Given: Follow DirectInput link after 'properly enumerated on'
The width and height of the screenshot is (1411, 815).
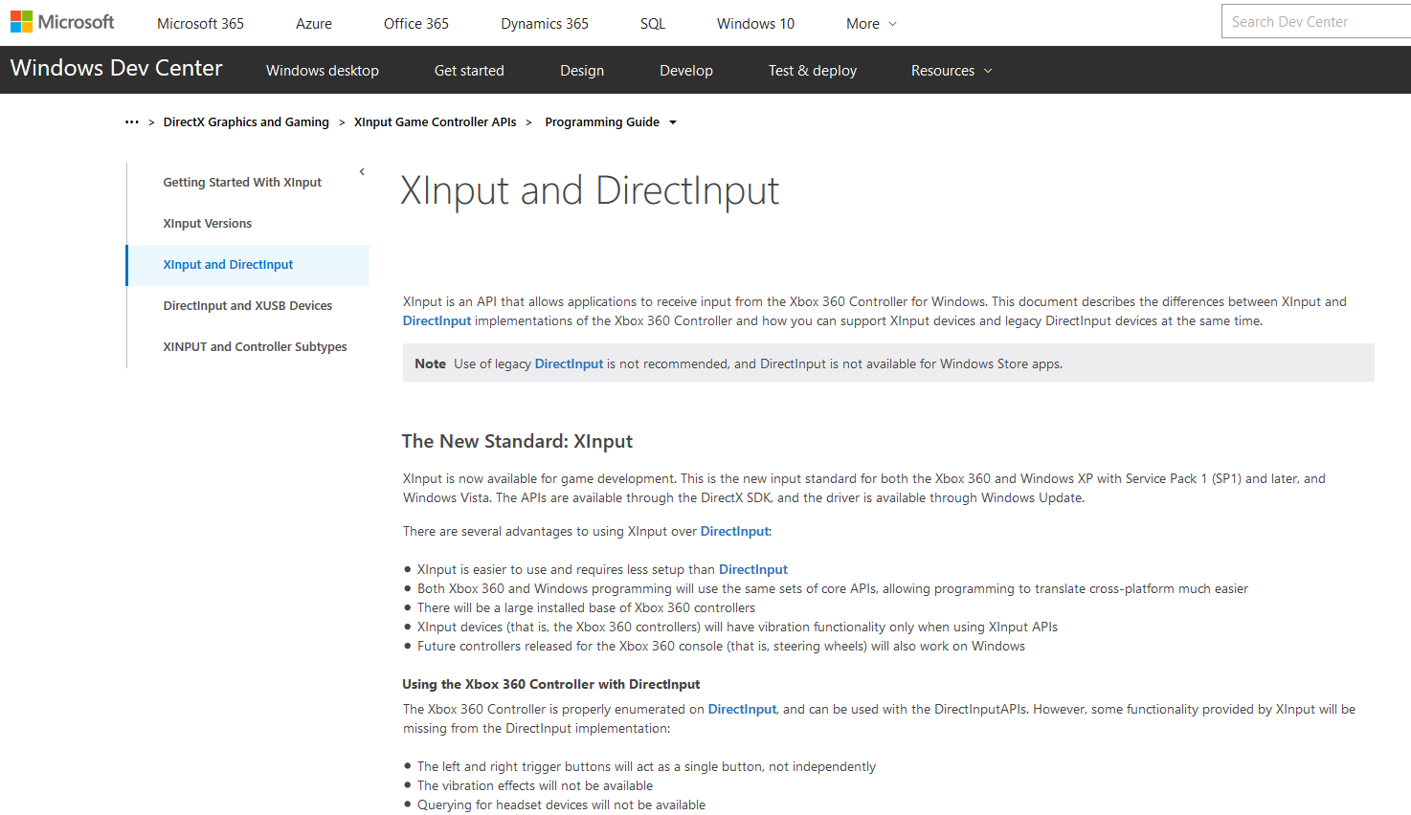Looking at the screenshot, I should [x=742, y=710].
